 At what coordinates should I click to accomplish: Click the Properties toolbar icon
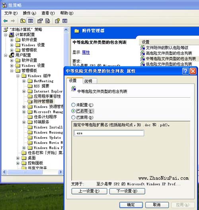click(x=40, y=21)
